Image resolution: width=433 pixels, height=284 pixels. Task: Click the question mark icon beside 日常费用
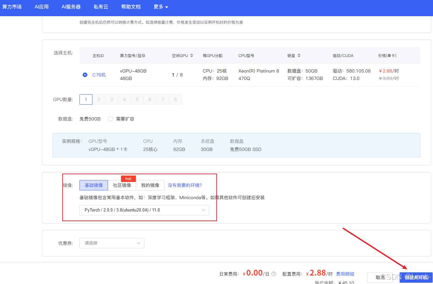pyautogui.click(x=273, y=274)
